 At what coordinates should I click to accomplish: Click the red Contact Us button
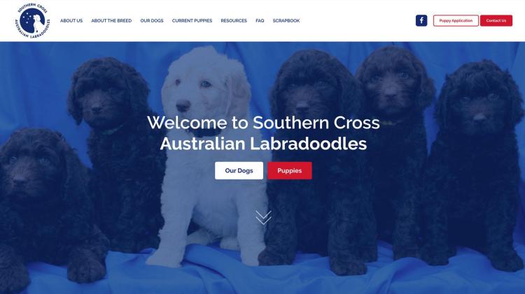pyautogui.click(x=496, y=21)
